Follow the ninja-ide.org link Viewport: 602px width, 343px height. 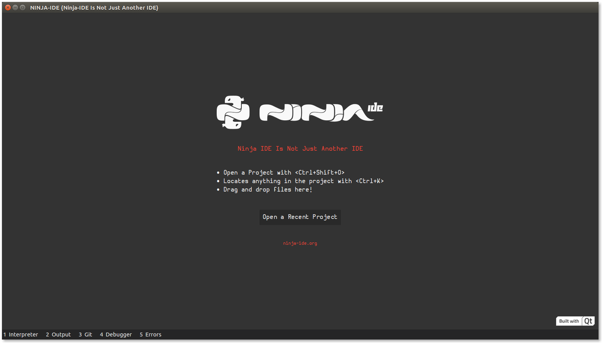pyautogui.click(x=300, y=243)
